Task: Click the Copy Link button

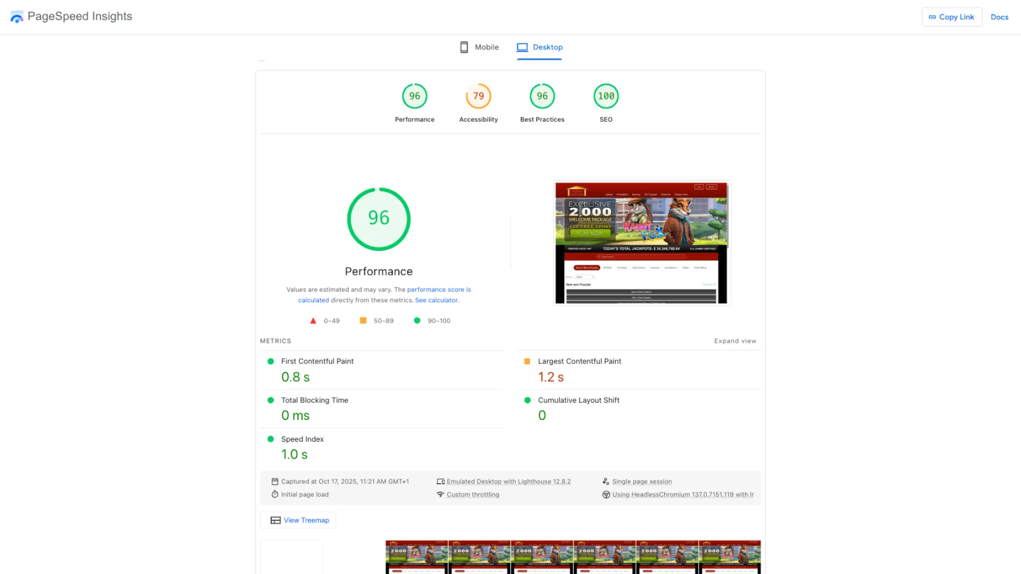Action: (952, 16)
